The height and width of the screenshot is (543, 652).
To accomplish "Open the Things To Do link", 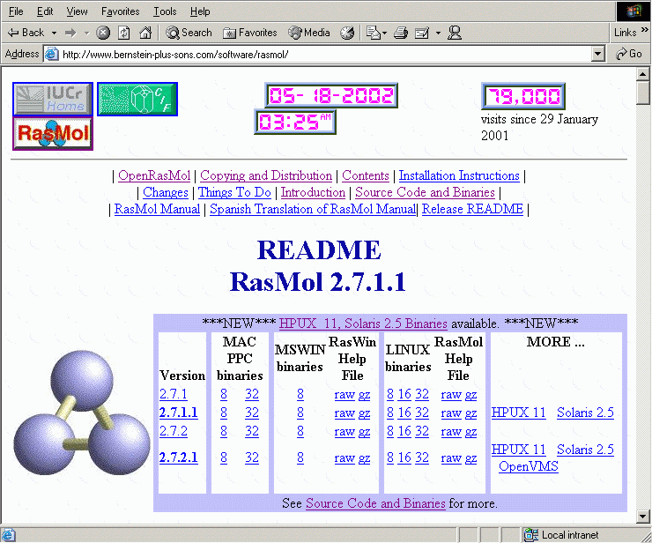I will [x=234, y=192].
